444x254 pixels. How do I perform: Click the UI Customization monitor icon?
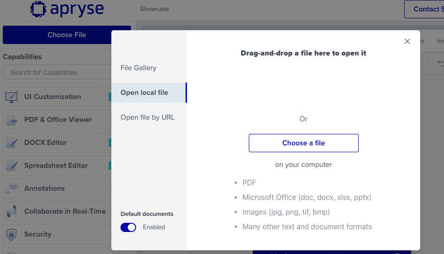click(11, 97)
